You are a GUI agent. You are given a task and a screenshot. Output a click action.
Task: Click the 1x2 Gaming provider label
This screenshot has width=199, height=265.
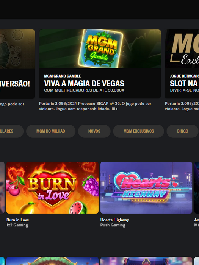pyautogui.click(x=17, y=225)
